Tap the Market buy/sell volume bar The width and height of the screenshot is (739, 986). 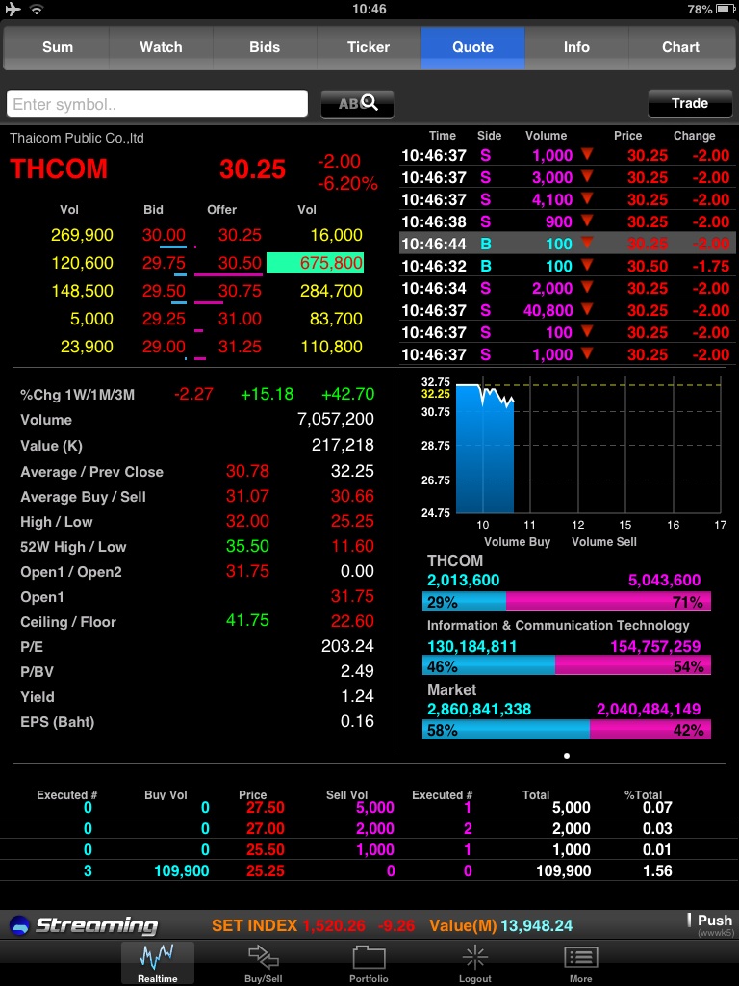click(566, 730)
